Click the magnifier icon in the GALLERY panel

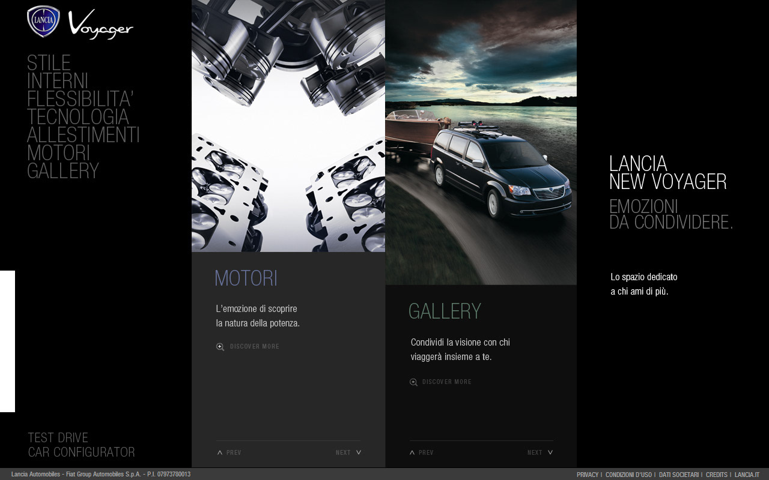pyautogui.click(x=414, y=382)
